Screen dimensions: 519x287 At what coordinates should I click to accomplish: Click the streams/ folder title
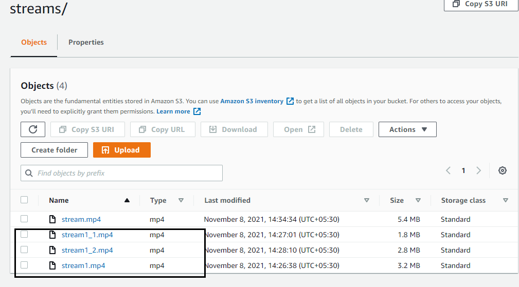tap(39, 8)
